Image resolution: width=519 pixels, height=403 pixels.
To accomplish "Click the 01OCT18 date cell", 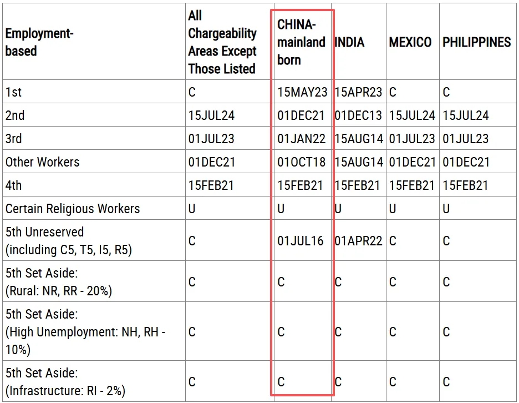I will click(302, 162).
